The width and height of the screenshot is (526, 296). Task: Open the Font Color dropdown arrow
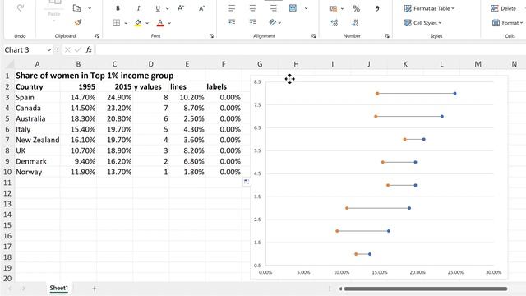click(x=169, y=23)
